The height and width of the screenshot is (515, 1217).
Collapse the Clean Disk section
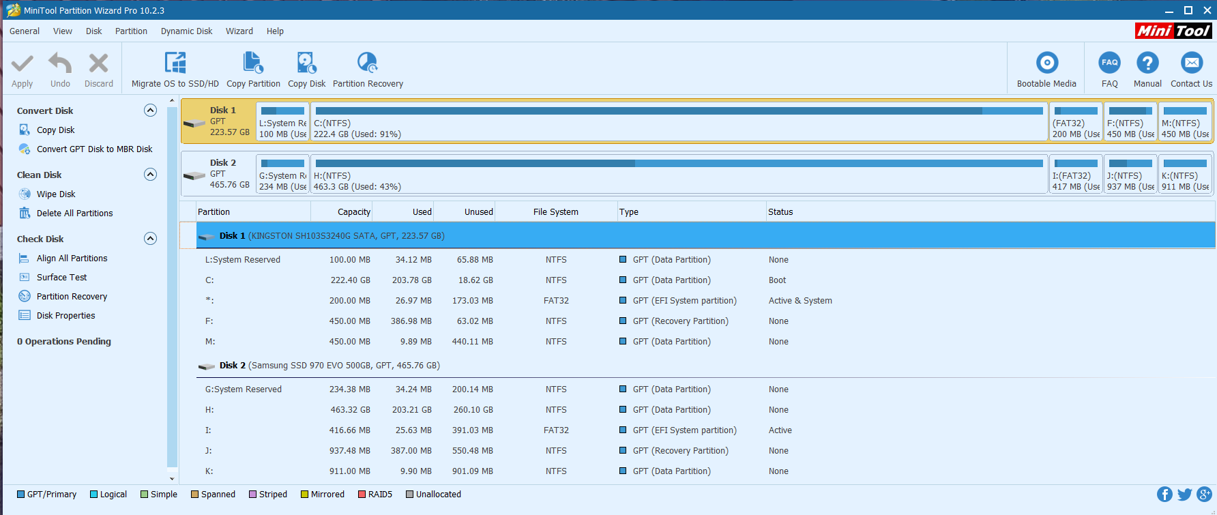pos(151,175)
